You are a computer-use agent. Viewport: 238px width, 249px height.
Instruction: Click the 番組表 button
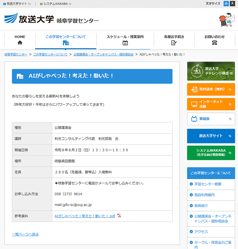211,119
